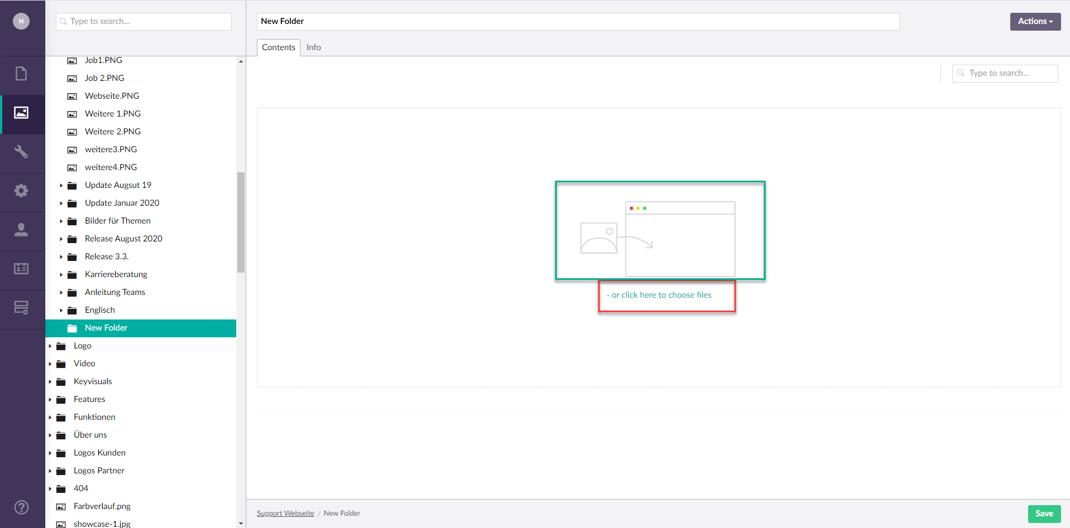Open the user avatar menu
Viewport: 1070px width, 528px height.
(x=21, y=21)
